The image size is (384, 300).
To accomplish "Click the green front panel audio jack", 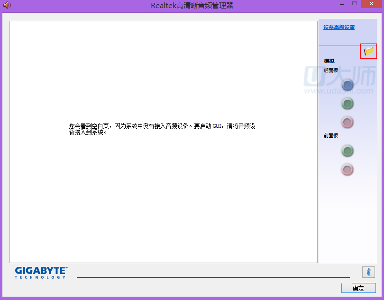I will [347, 151].
